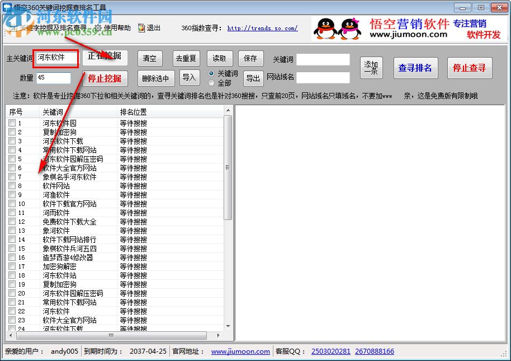Click the 停止查寻 button
511x361 pixels.
pyautogui.click(x=470, y=68)
